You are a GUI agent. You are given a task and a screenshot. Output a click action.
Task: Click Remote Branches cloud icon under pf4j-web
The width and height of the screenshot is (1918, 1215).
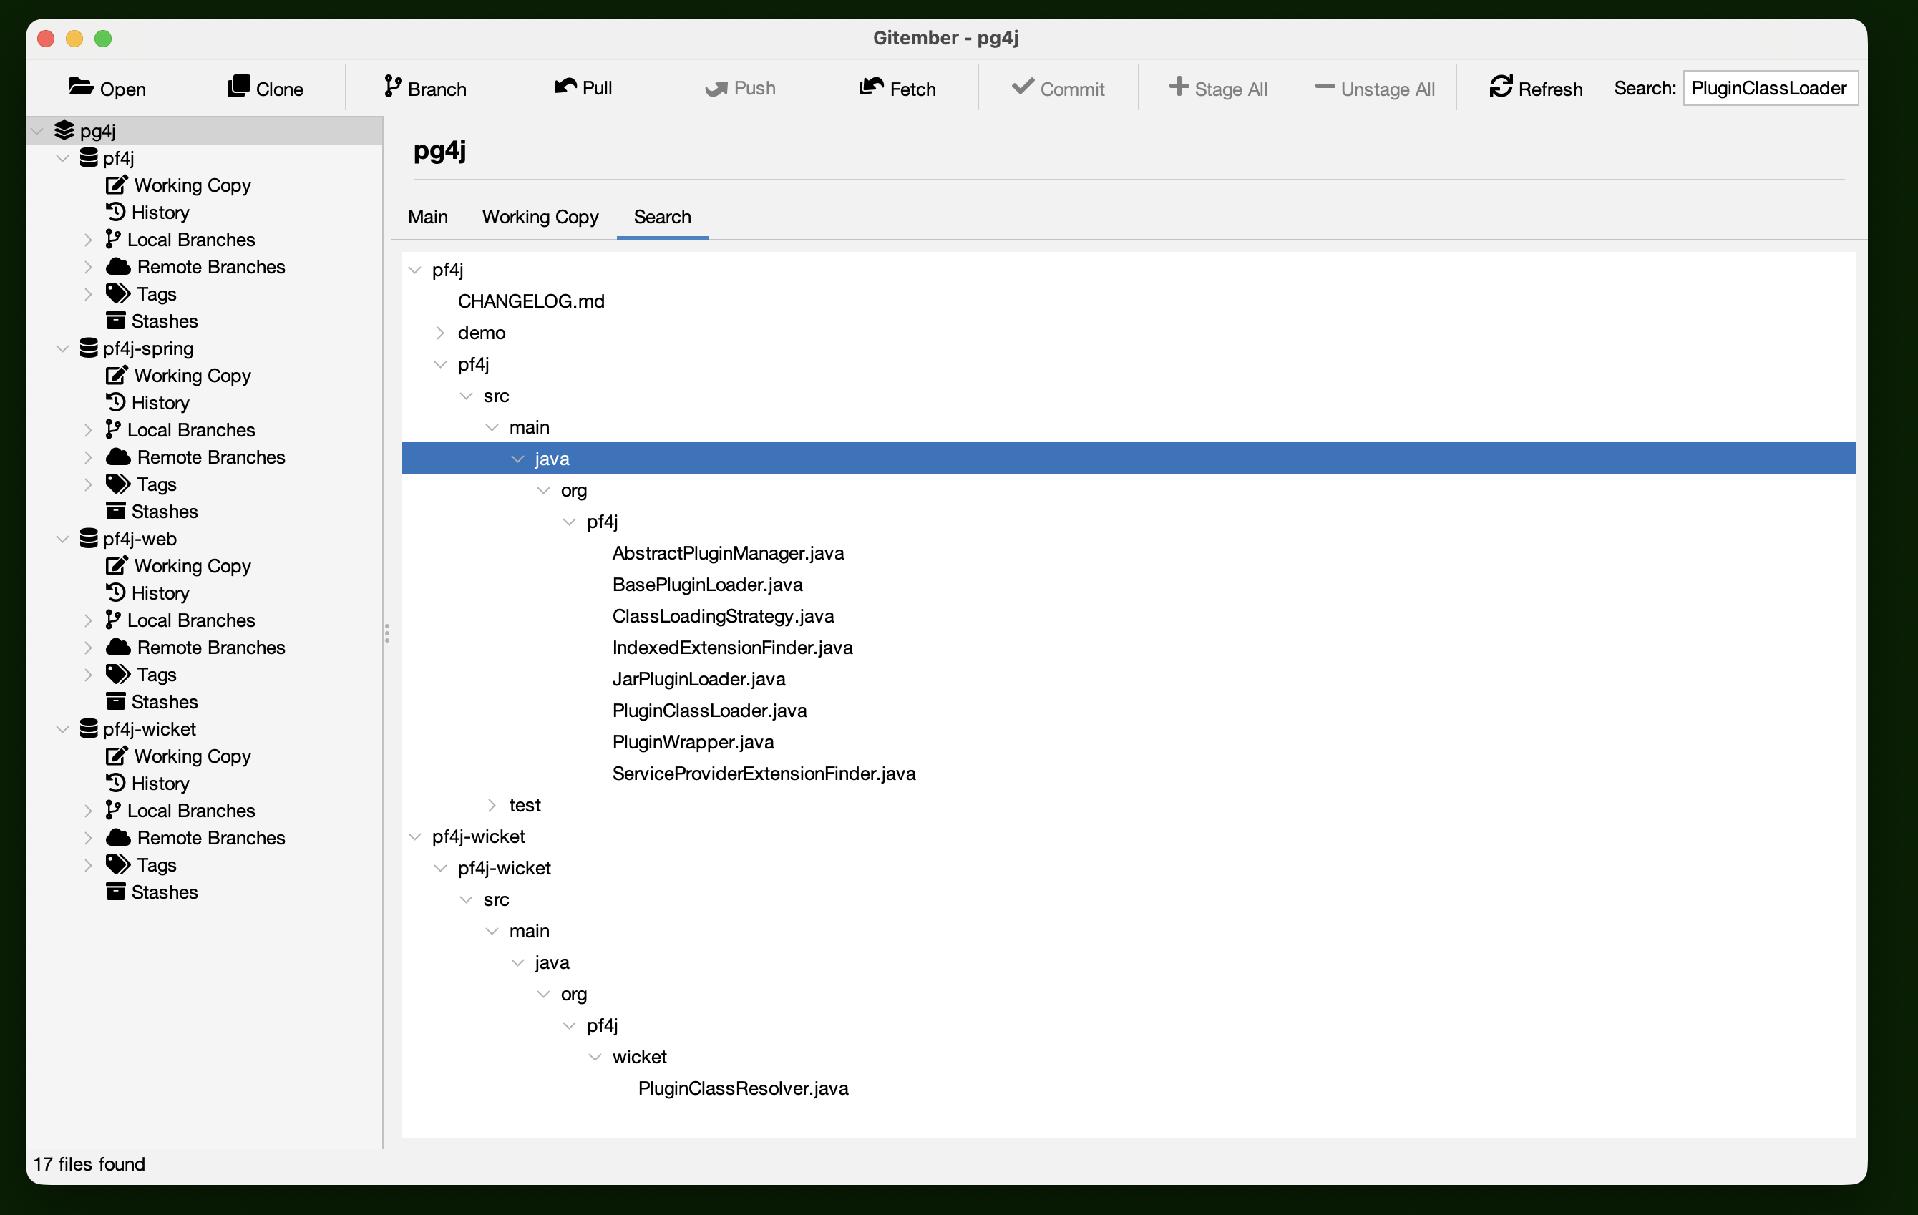point(118,647)
